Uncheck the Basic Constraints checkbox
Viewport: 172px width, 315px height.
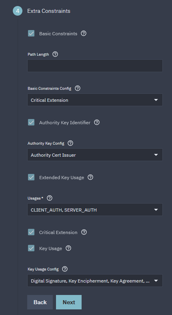31,33
